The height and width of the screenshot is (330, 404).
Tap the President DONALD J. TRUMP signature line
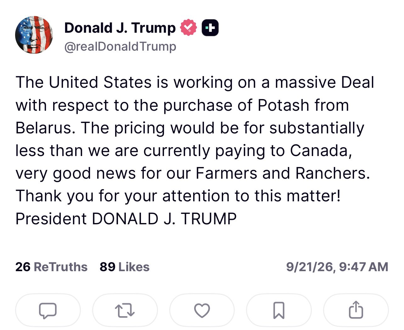[x=126, y=219]
